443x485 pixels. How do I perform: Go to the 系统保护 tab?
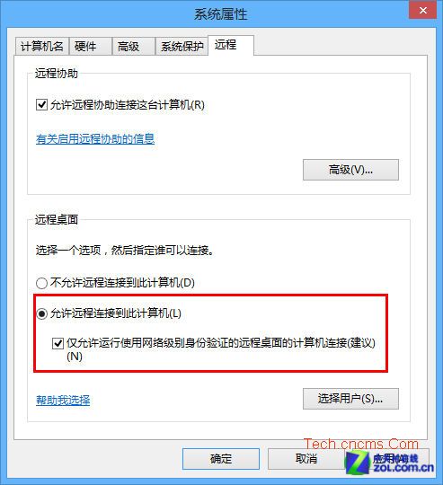click(182, 47)
